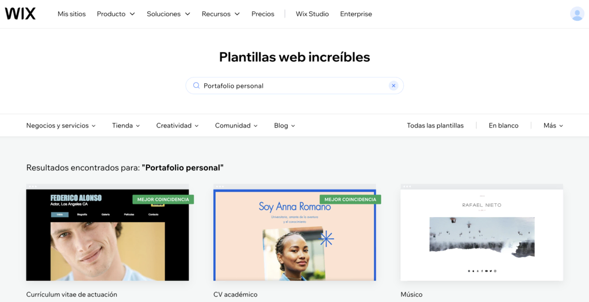
Task: Open the Más dropdown
Action: [553, 125]
